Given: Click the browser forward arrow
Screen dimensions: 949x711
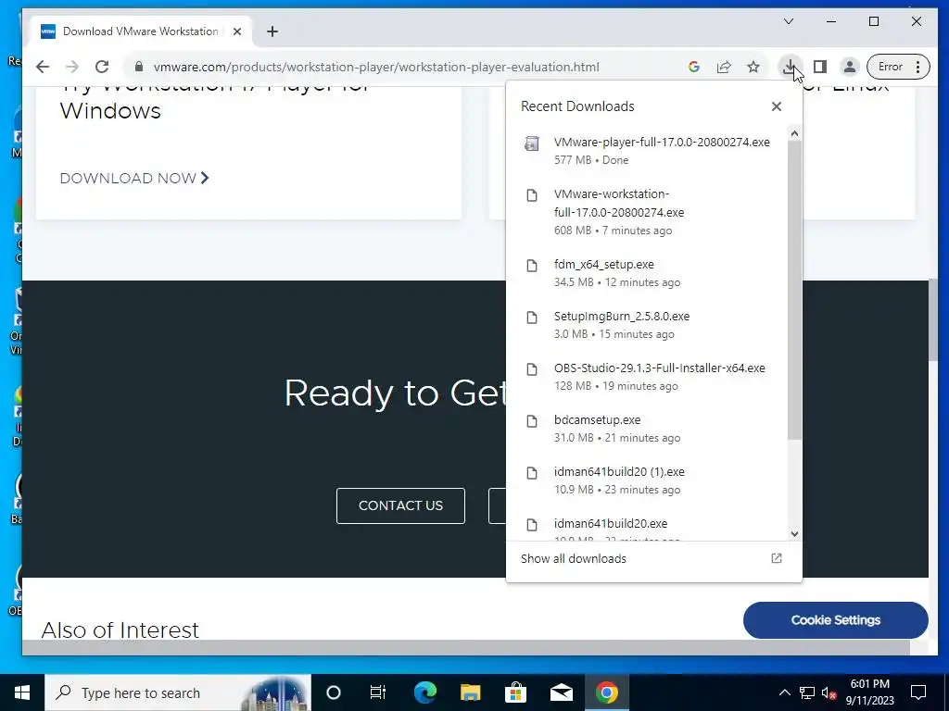Looking at the screenshot, I should [x=72, y=67].
